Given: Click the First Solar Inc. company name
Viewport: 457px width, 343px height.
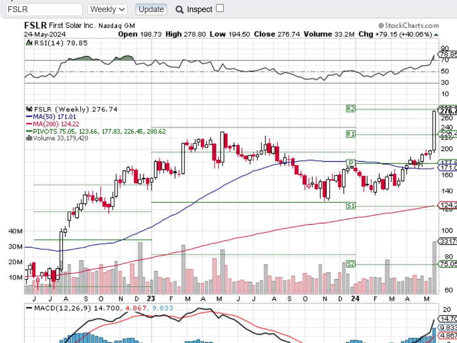Looking at the screenshot, I should click(72, 25).
